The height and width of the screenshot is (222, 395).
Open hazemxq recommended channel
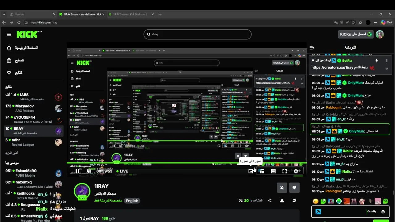[x=34, y=184]
